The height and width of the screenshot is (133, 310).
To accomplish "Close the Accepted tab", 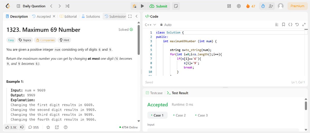I will (54, 16).
